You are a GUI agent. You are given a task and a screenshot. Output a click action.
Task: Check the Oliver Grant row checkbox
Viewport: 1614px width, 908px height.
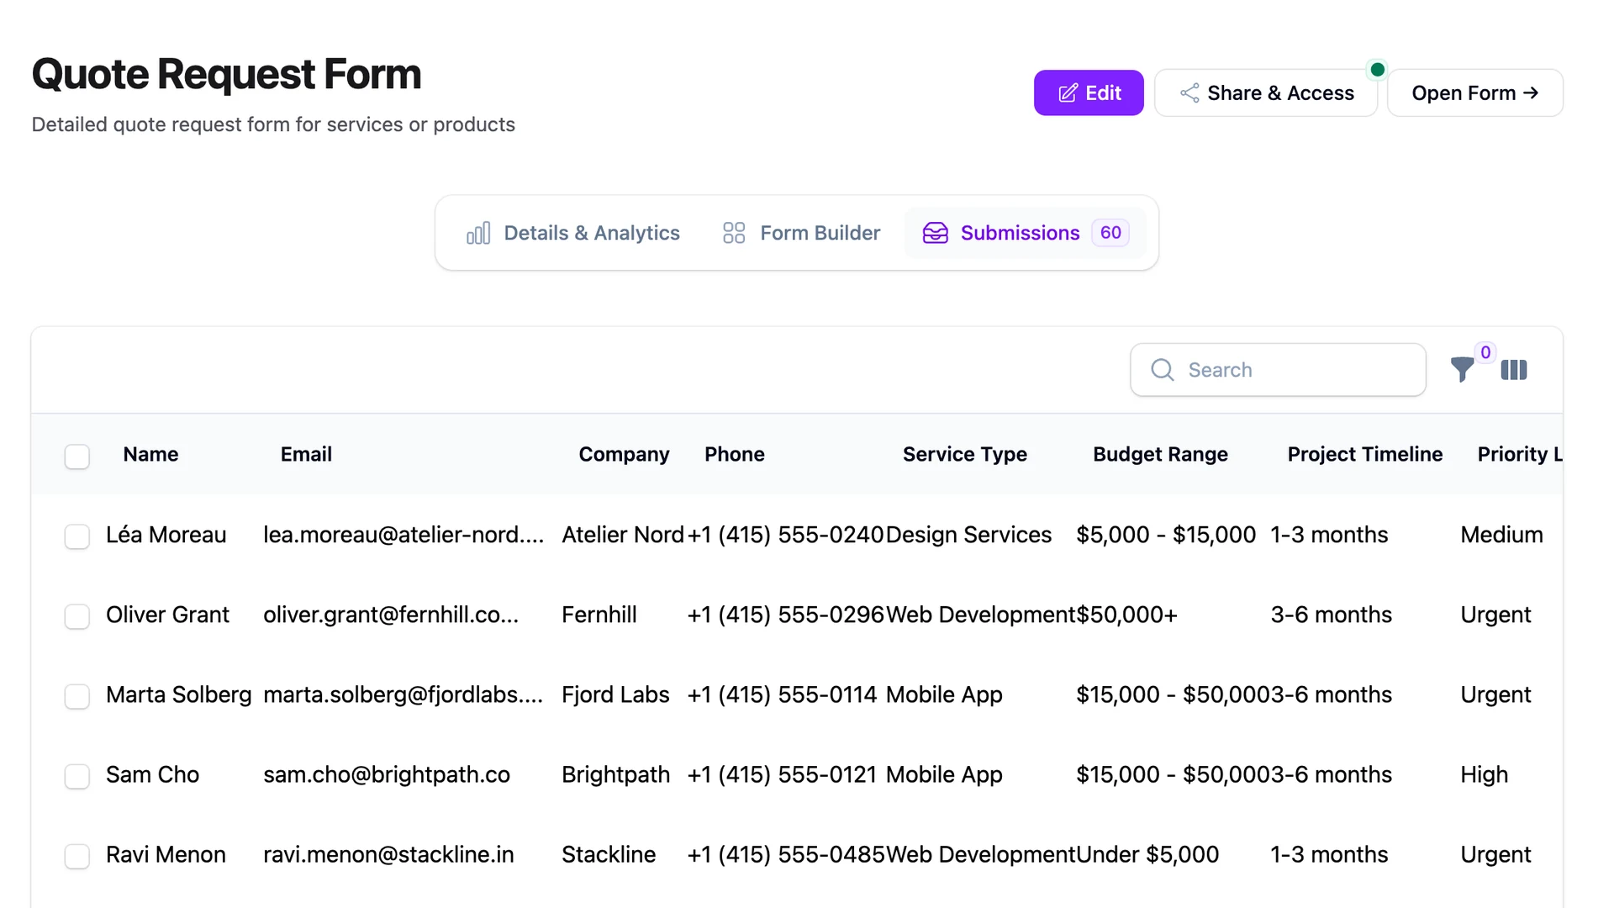[x=77, y=616]
